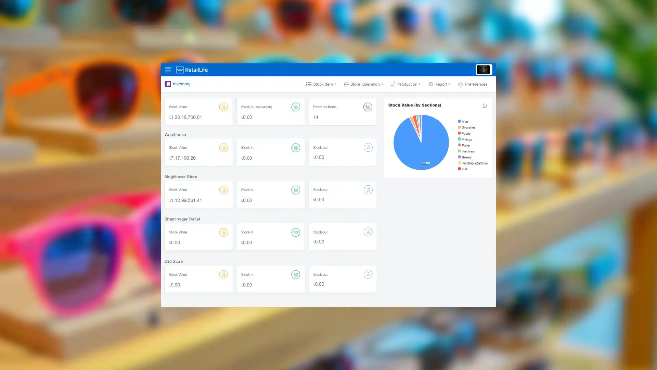Click the Shantinagar Outlet Stock-in cart icon
The width and height of the screenshot is (657, 370).
tap(296, 232)
